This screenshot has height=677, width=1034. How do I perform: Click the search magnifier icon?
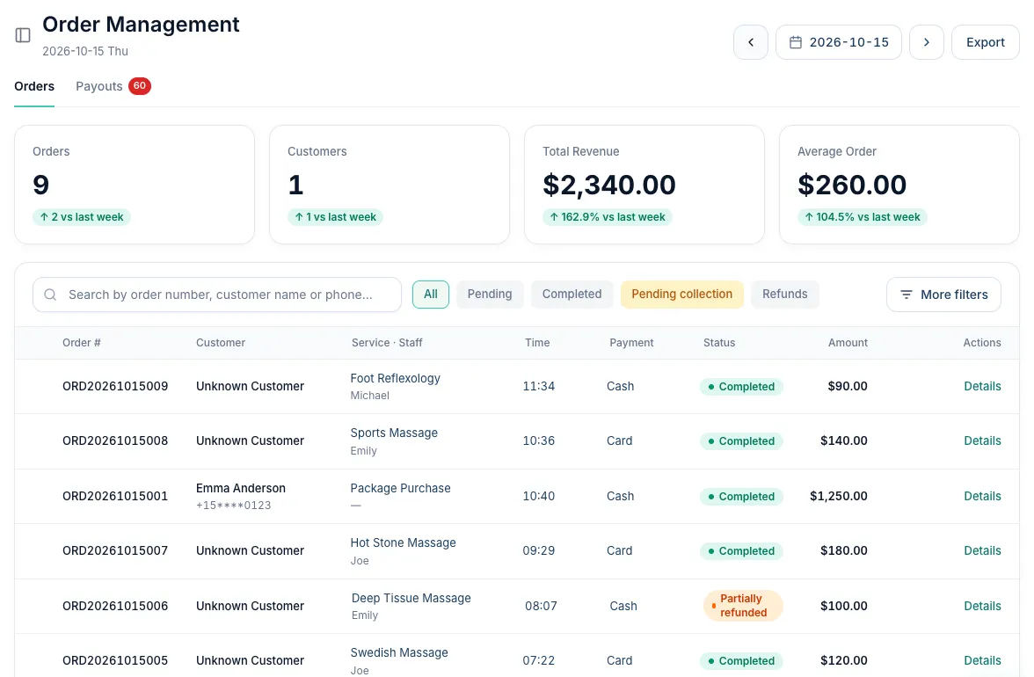click(50, 295)
